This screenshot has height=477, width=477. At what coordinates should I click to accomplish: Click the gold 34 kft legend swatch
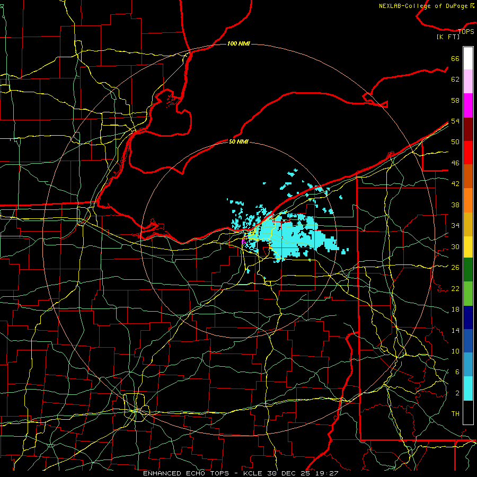[468, 224]
